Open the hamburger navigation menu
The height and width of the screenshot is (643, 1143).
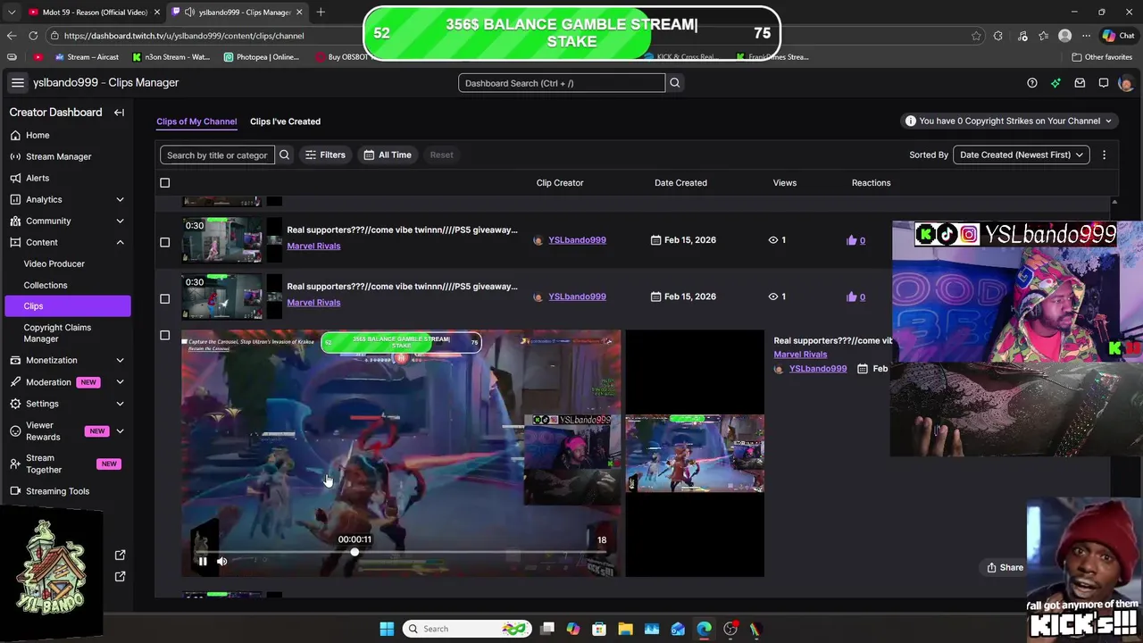[x=17, y=82]
